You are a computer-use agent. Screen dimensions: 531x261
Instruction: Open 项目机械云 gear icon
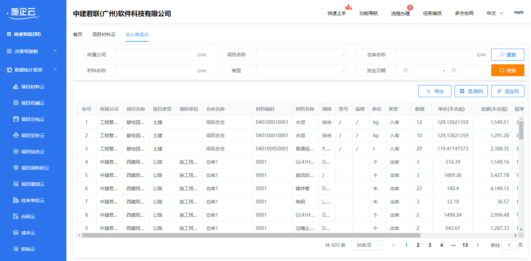pos(16,103)
